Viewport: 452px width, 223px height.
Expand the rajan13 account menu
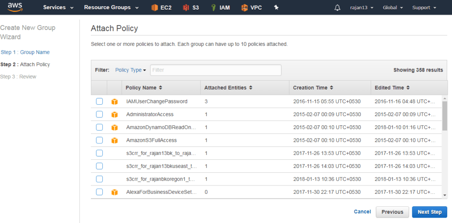click(362, 8)
